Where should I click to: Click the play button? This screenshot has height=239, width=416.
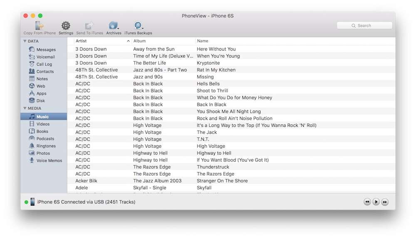coord(376,202)
